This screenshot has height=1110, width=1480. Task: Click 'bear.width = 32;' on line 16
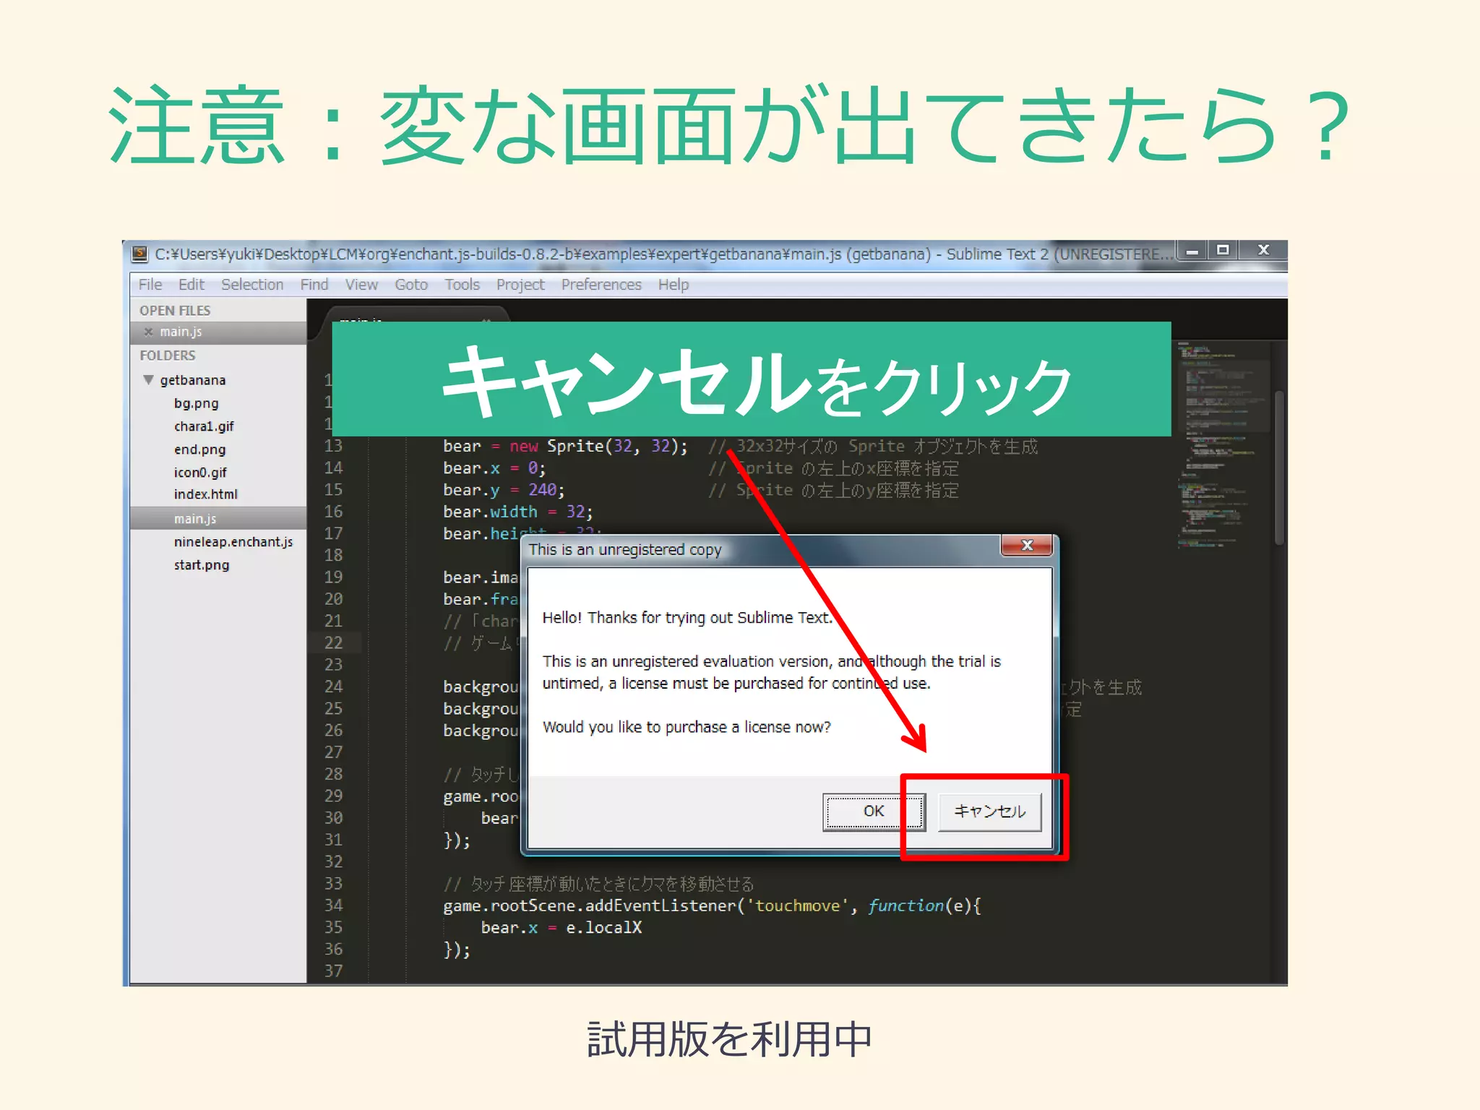[518, 512]
